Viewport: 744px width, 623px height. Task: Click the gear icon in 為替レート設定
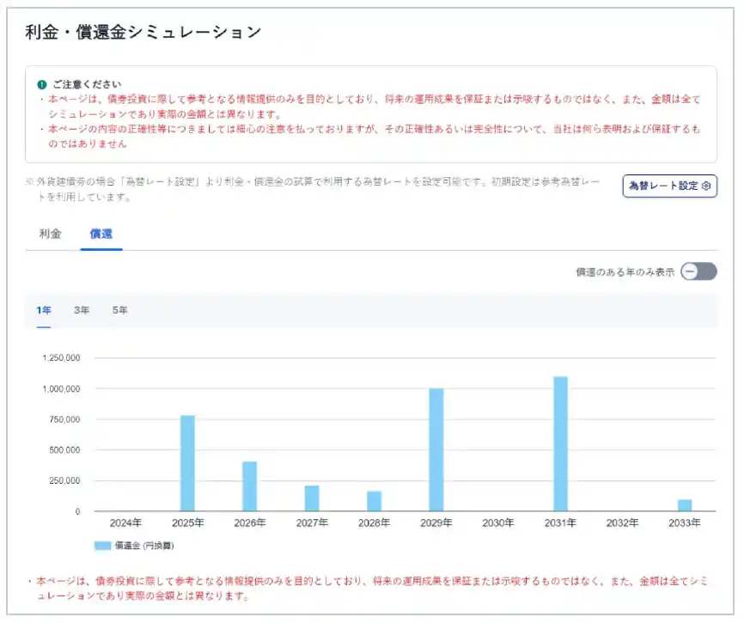[x=706, y=186]
